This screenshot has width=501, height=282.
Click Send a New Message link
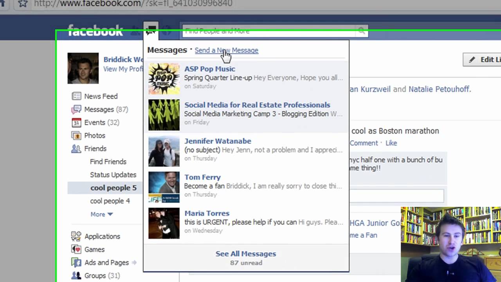pyautogui.click(x=226, y=50)
